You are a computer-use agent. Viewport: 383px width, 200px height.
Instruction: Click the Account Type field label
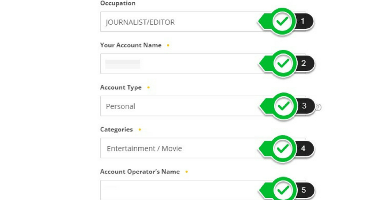tap(121, 87)
